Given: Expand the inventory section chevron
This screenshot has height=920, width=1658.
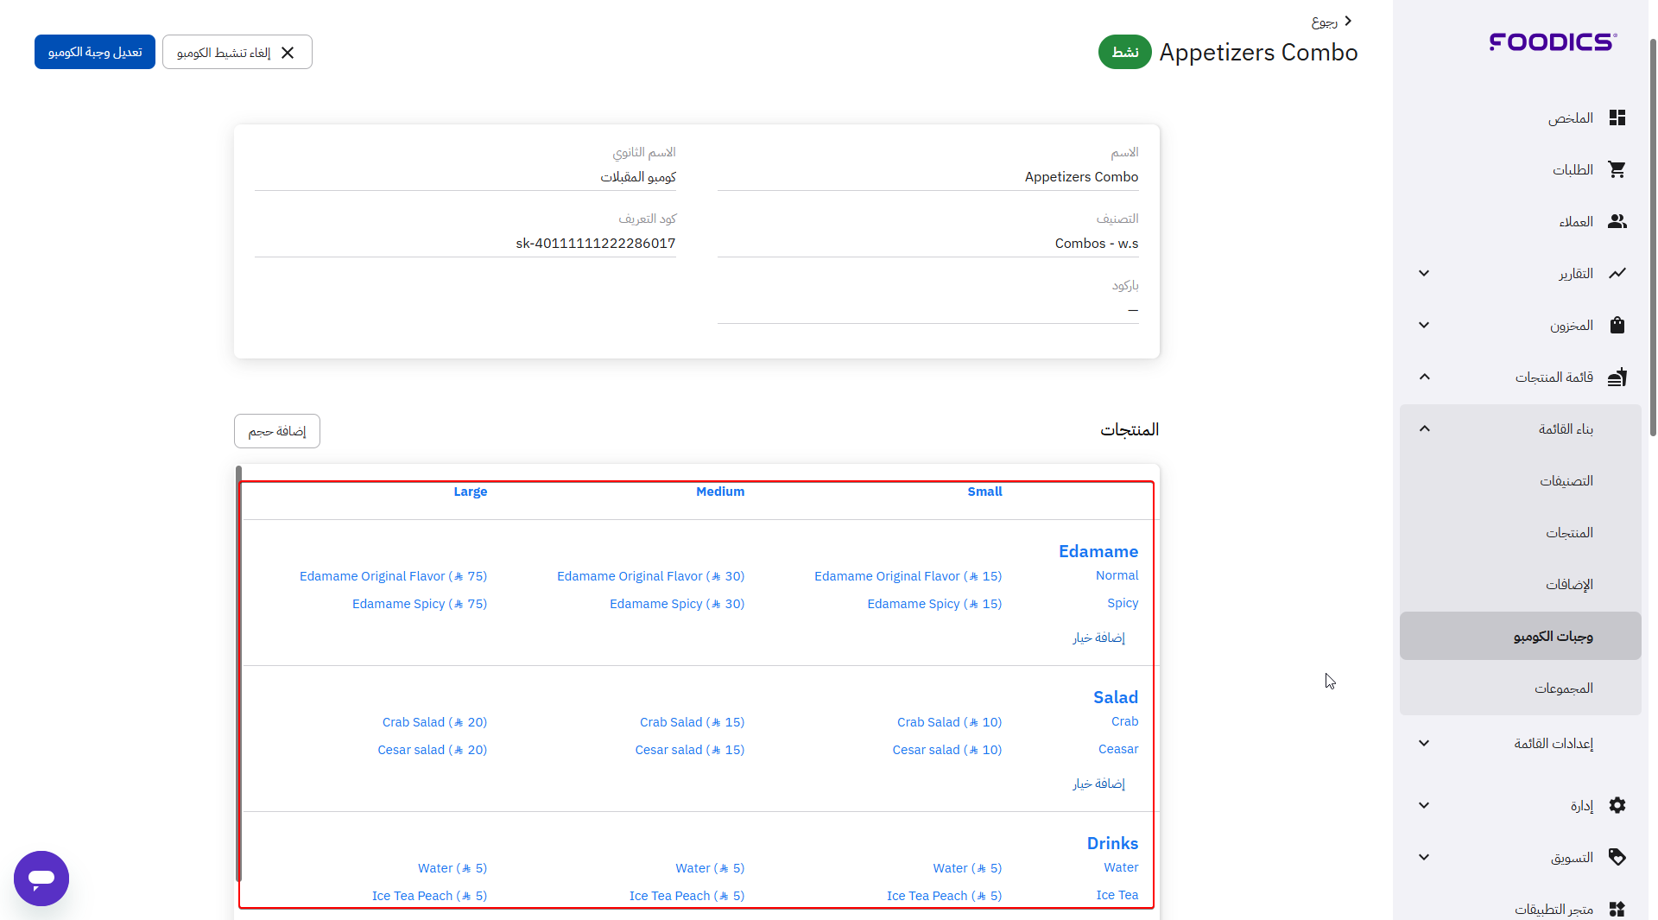Looking at the screenshot, I should [1424, 326].
